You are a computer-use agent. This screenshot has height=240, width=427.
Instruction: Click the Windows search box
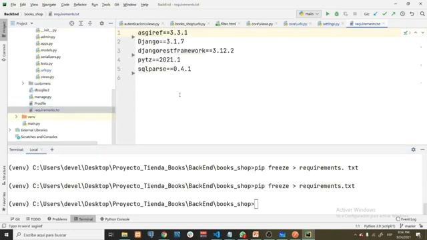pyautogui.click(x=59, y=235)
